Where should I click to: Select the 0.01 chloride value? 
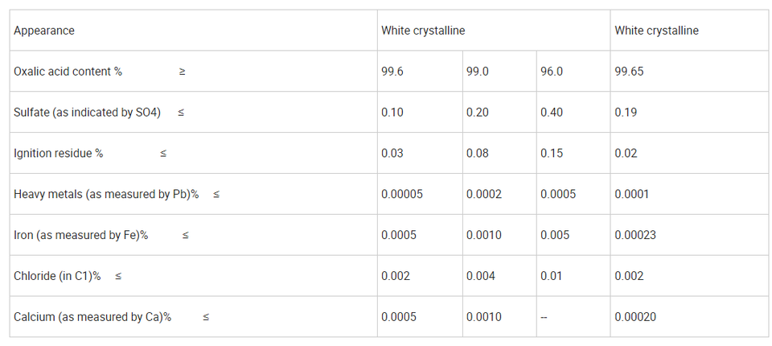pyautogui.click(x=552, y=277)
